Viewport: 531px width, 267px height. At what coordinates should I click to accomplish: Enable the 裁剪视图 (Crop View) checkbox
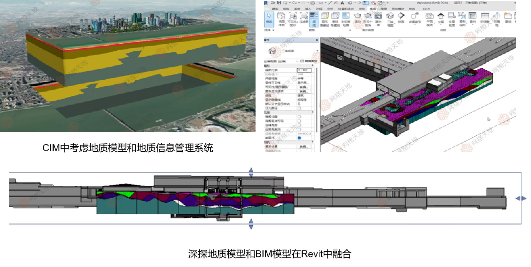[299, 116]
